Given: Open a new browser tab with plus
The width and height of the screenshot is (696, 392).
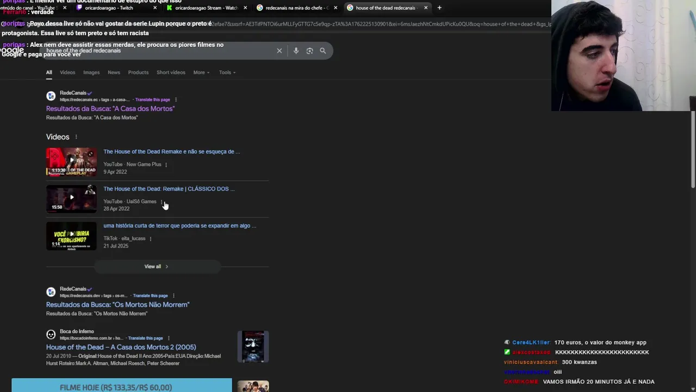Looking at the screenshot, I should [439, 8].
